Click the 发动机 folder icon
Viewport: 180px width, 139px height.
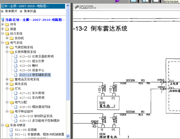(x=11, y=38)
